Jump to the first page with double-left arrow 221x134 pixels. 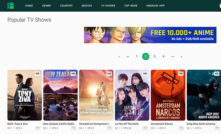click(119, 56)
